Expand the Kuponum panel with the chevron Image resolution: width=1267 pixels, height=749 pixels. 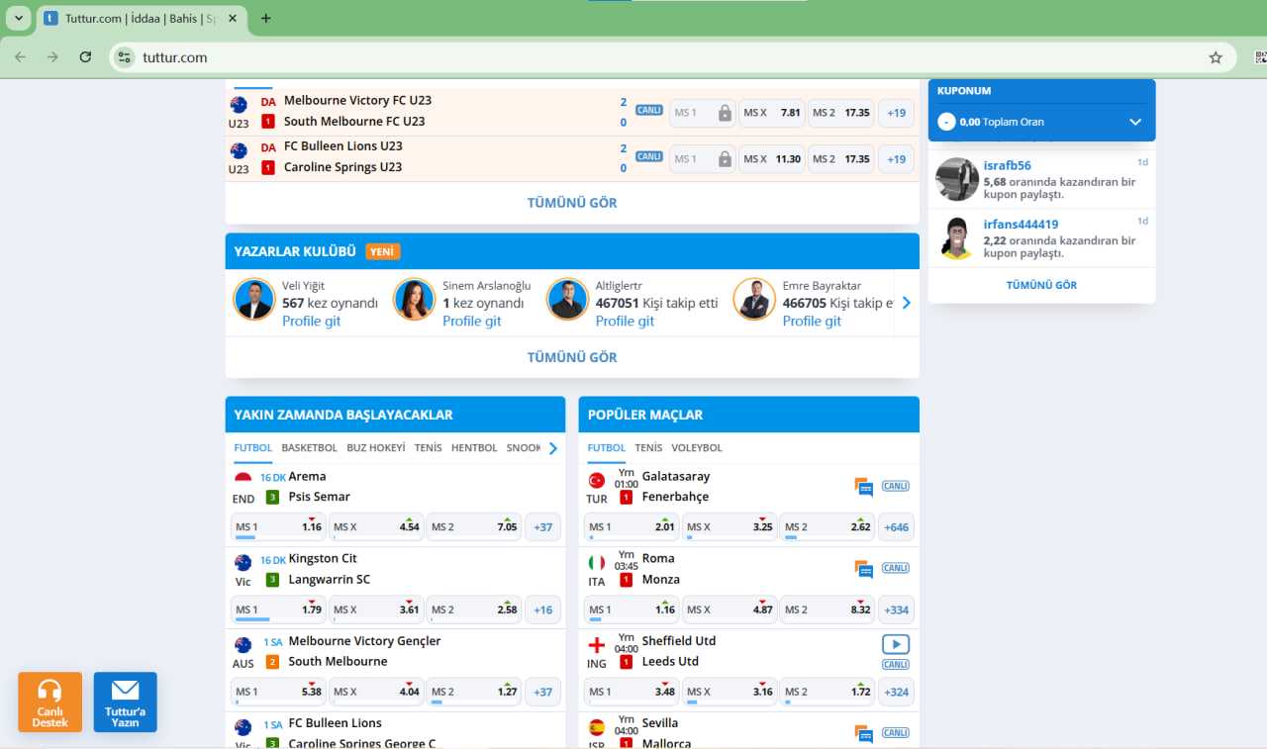pyautogui.click(x=1135, y=122)
